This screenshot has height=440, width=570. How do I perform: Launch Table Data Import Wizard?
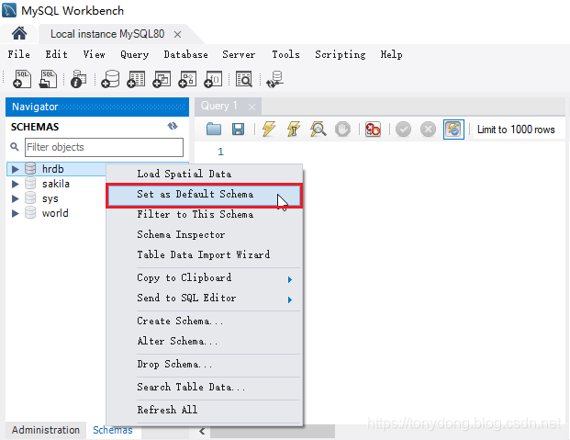(204, 254)
